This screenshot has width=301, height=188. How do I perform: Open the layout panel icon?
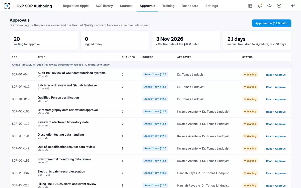tap(250, 6)
